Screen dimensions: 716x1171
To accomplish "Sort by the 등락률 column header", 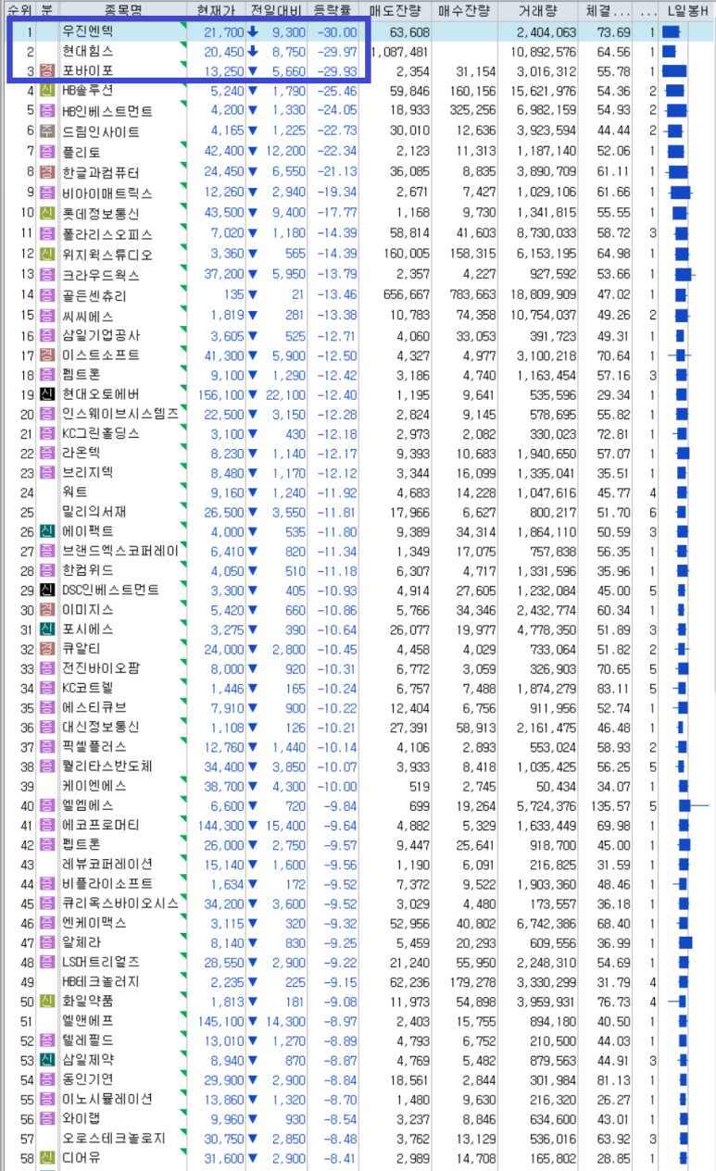I will click(x=334, y=11).
